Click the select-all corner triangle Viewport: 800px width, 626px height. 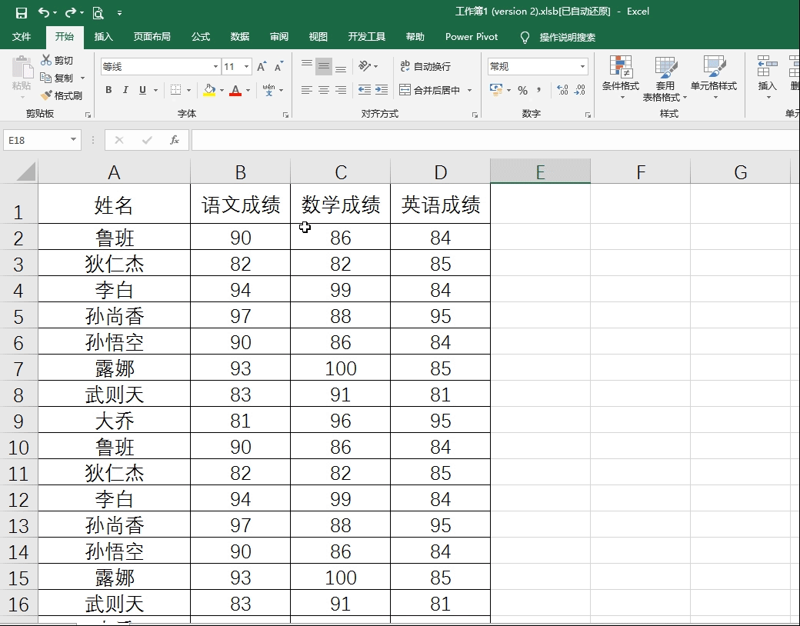coord(26,171)
